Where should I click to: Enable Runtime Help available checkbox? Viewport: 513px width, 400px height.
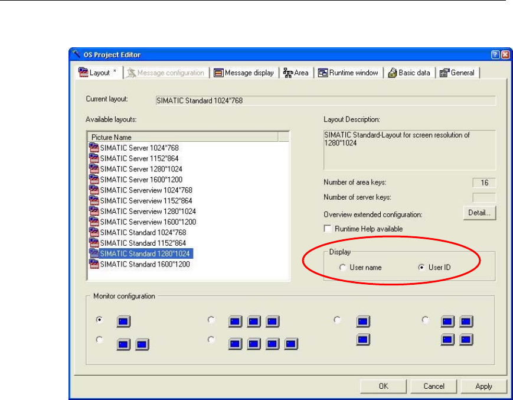[x=328, y=229]
